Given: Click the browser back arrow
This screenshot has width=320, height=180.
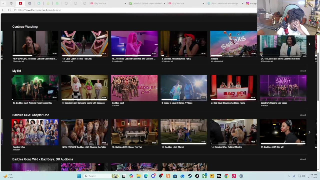Looking at the screenshot, I should pos(3,10).
